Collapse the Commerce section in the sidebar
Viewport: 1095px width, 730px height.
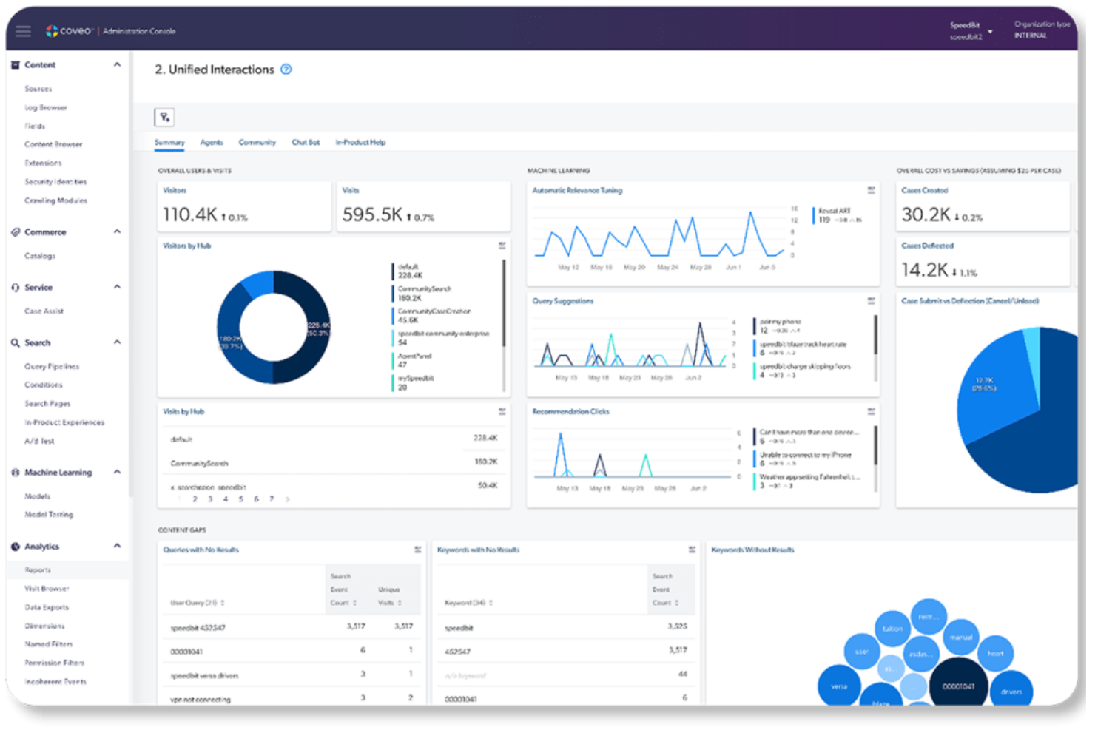coord(116,231)
